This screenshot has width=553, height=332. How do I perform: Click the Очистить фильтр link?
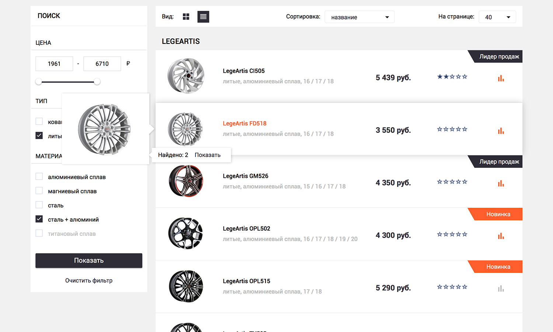coord(89,281)
